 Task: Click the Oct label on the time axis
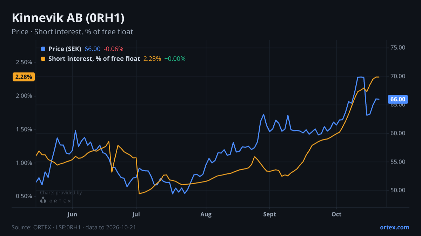337,214
